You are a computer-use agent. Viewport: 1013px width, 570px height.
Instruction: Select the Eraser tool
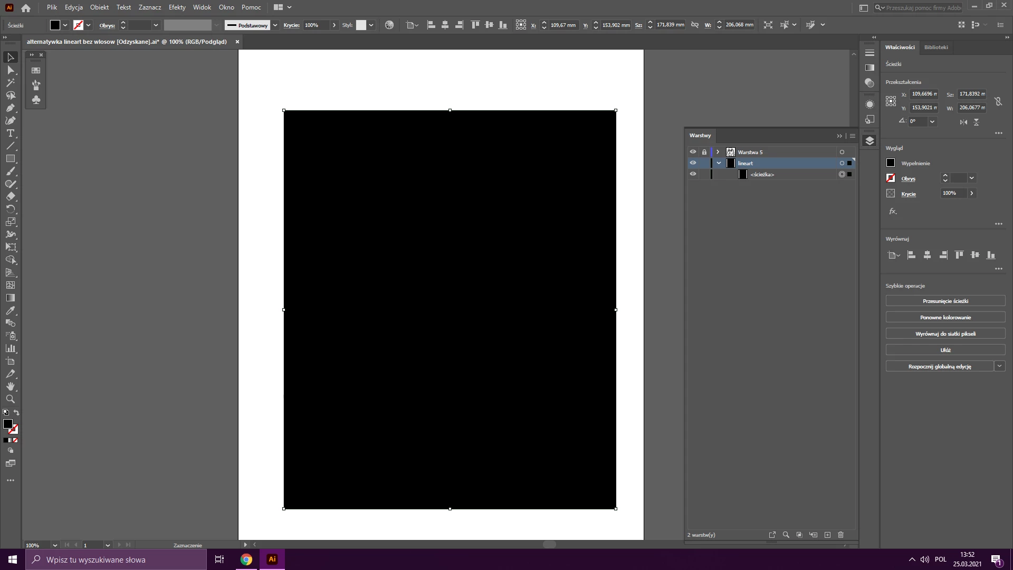coord(10,197)
